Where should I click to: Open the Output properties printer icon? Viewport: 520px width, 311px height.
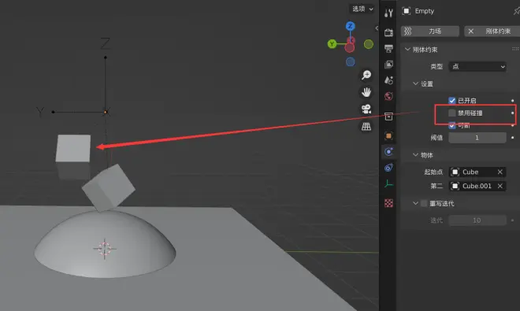tap(388, 48)
